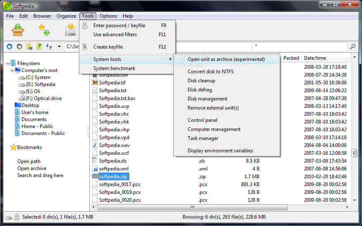Select User's home in tree
This screenshot has width=362, height=226.
coord(35,112)
